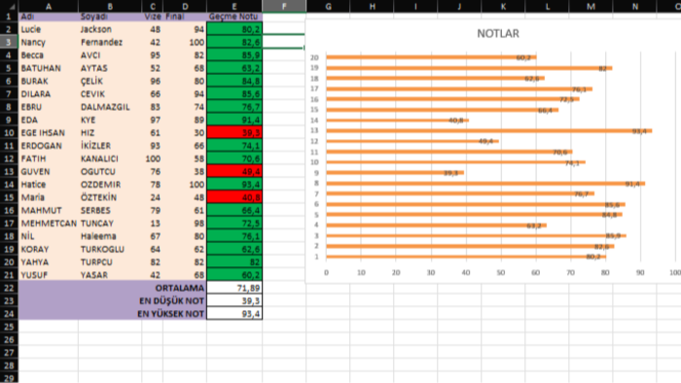The width and height of the screenshot is (681, 383).
Task: Select chart bar number 4 labeled 63,2
Action: [x=437, y=226]
